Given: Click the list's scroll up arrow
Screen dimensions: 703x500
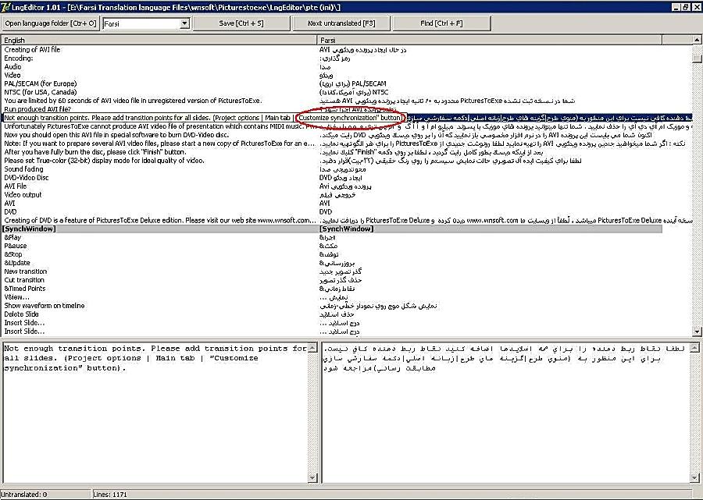Looking at the screenshot, I should (x=697, y=48).
